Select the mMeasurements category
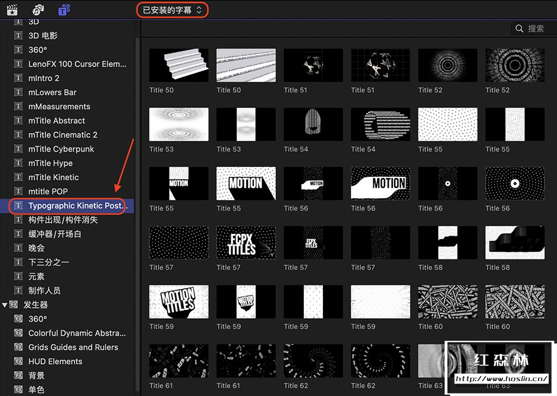This screenshot has width=557, height=396. click(x=68, y=106)
